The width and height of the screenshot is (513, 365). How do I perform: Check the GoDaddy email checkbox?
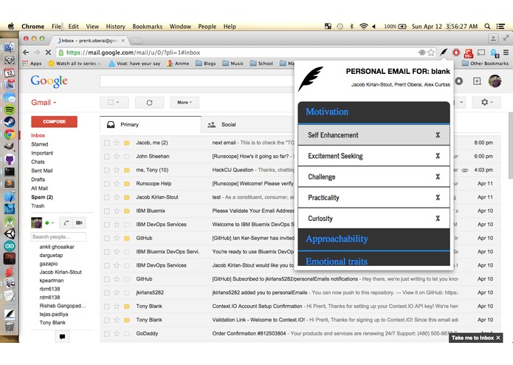pos(106,333)
